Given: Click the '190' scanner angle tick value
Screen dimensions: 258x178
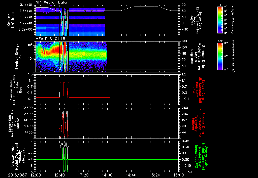Looking at the screenshot, I should pos(184,41).
